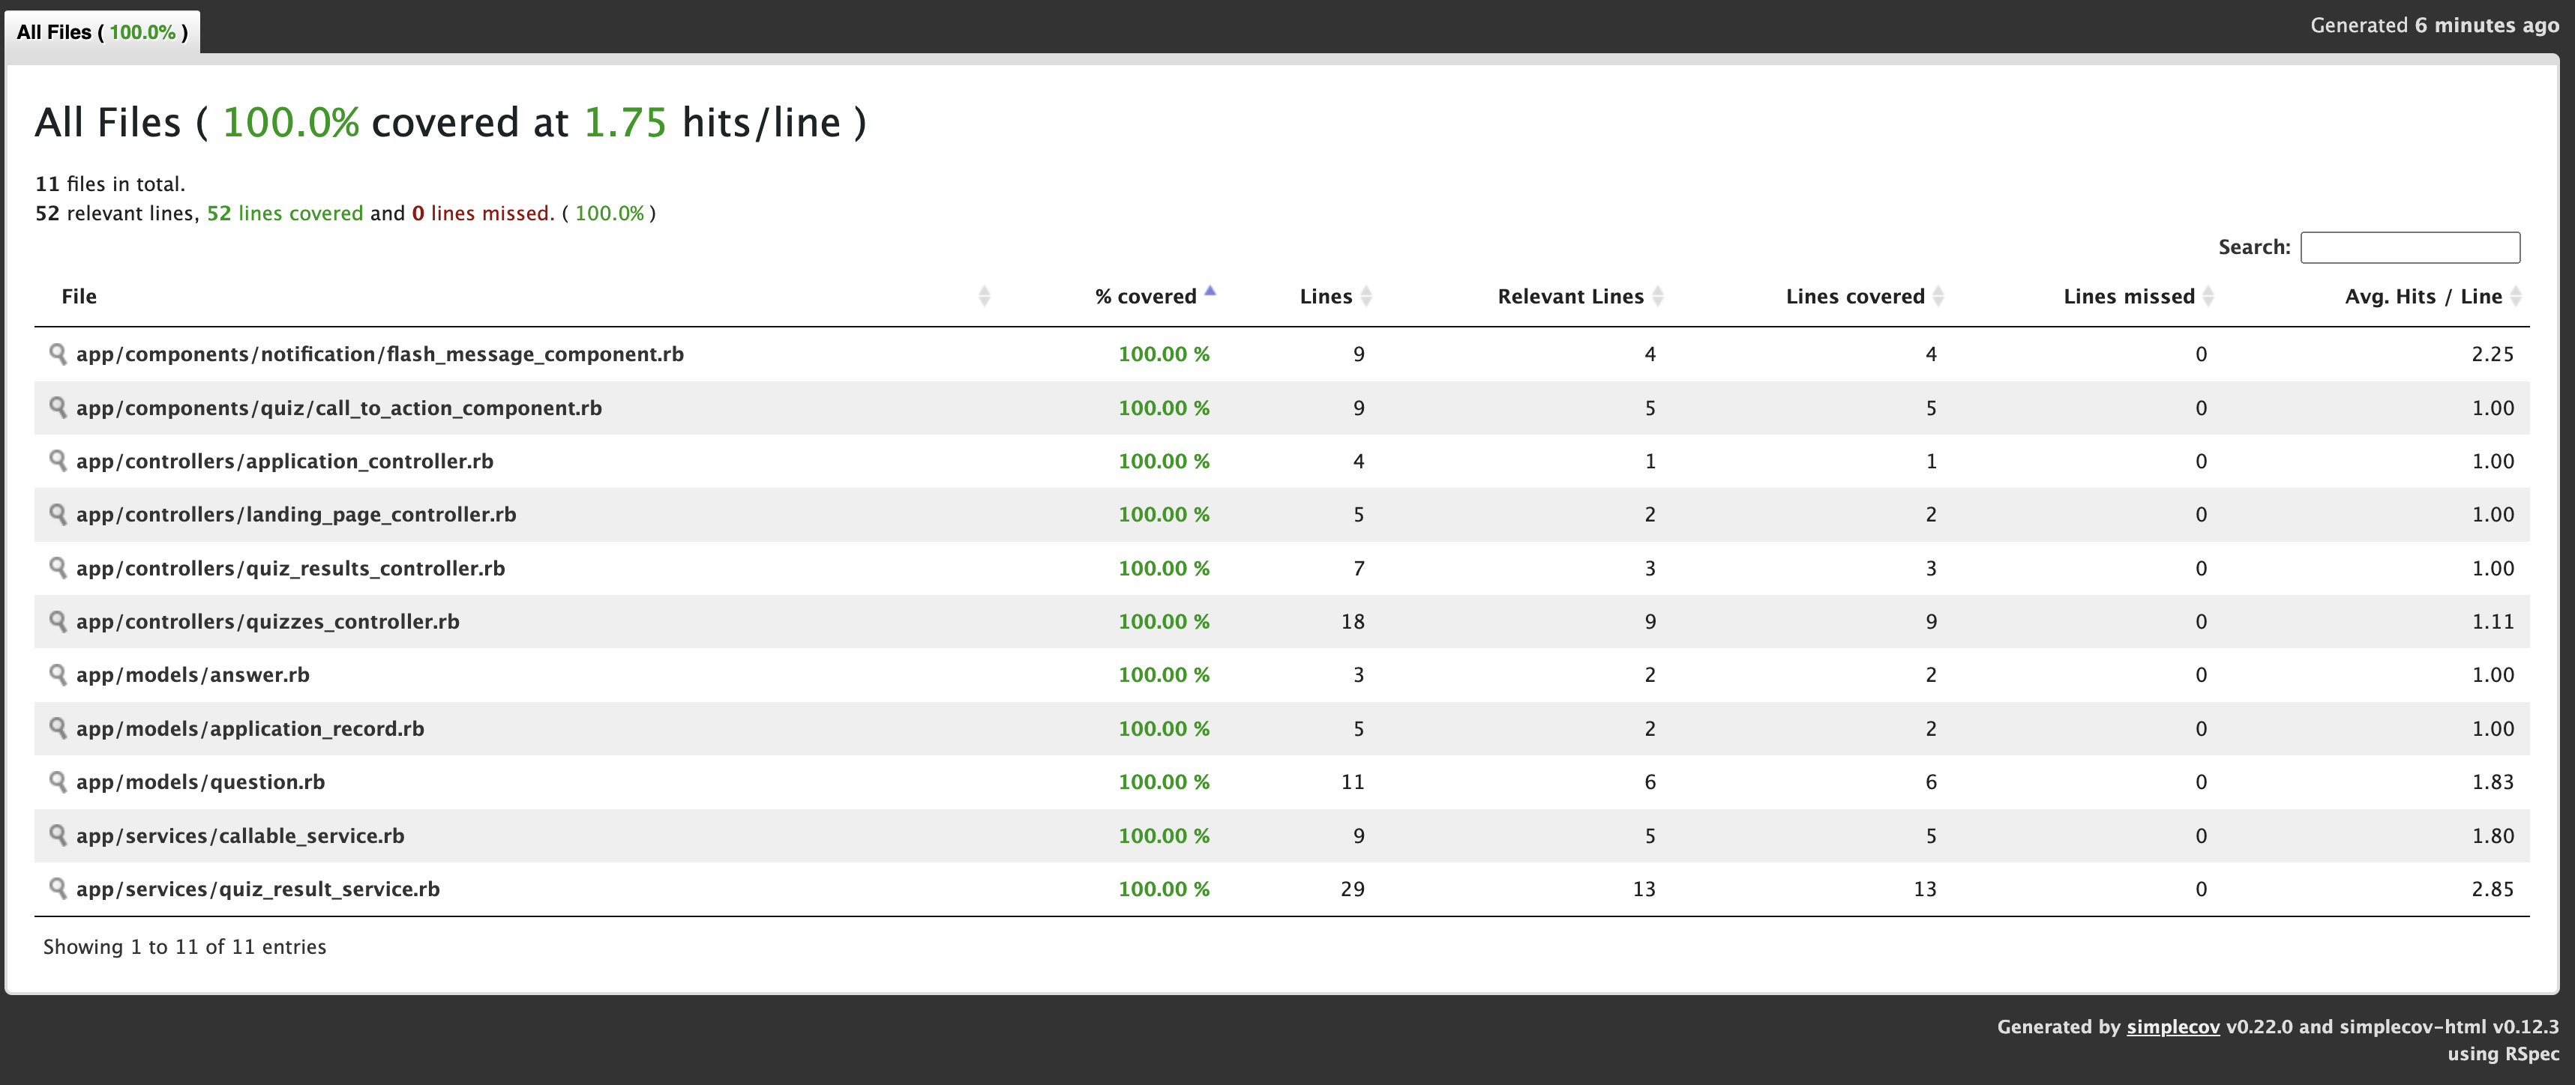Screen dimensions: 2575x1085
Task: Click magnifier icon beside call_to_action_component.rb
Action: click(58, 408)
